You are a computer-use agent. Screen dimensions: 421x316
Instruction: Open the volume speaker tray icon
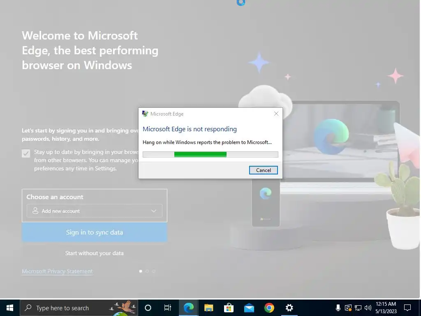click(368, 308)
